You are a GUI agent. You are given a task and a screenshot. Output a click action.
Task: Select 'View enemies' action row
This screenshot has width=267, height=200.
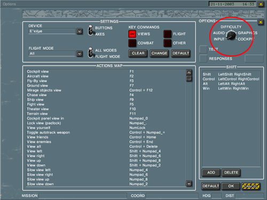pos(106,142)
